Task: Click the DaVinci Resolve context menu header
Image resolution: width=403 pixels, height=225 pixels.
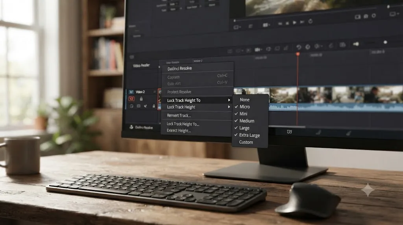Action: [179, 68]
